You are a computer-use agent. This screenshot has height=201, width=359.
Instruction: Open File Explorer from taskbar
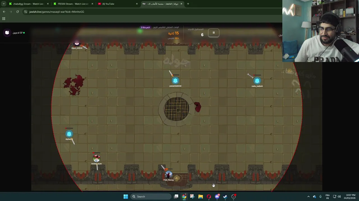coord(201,197)
